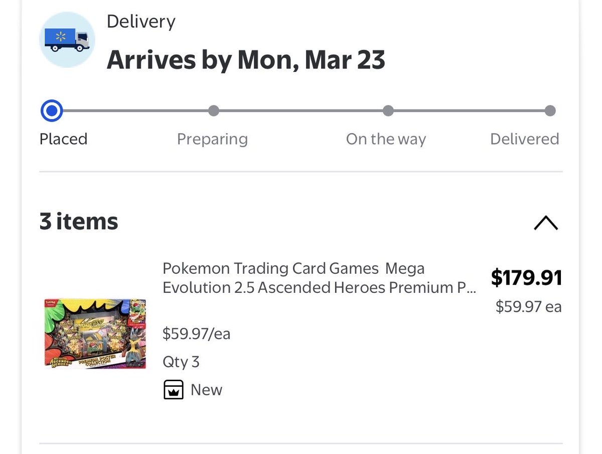Click the order progress tracker bar
This screenshot has width=602, height=454.
[301, 111]
